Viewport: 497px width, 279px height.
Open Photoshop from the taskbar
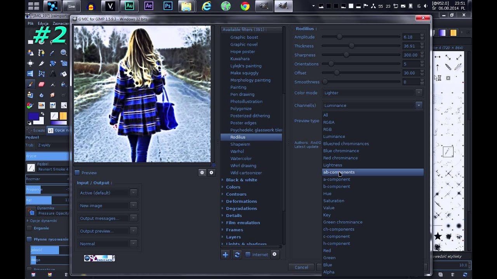168,6
